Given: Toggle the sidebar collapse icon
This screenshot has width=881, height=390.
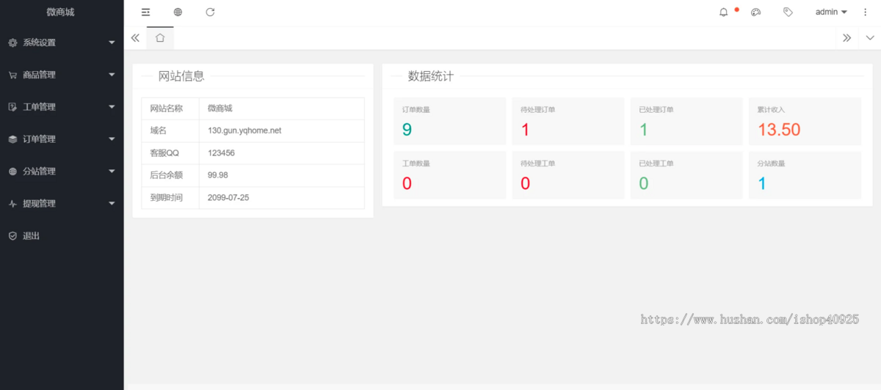Looking at the screenshot, I should tap(145, 12).
